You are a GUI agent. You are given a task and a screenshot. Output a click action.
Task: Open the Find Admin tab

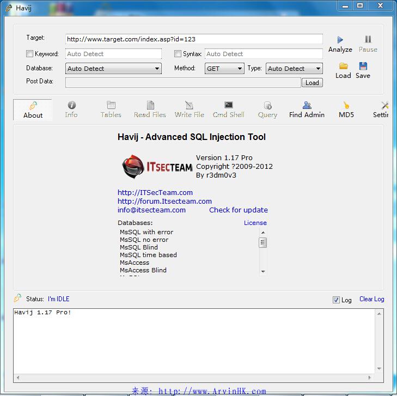(307, 110)
